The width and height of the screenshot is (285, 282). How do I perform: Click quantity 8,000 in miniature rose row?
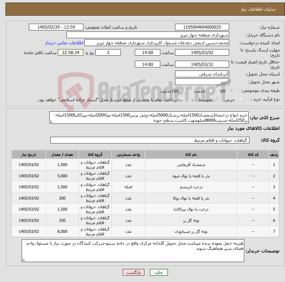[62, 231]
